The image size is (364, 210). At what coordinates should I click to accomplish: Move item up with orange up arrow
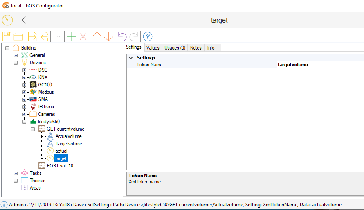pyautogui.click(x=97, y=36)
